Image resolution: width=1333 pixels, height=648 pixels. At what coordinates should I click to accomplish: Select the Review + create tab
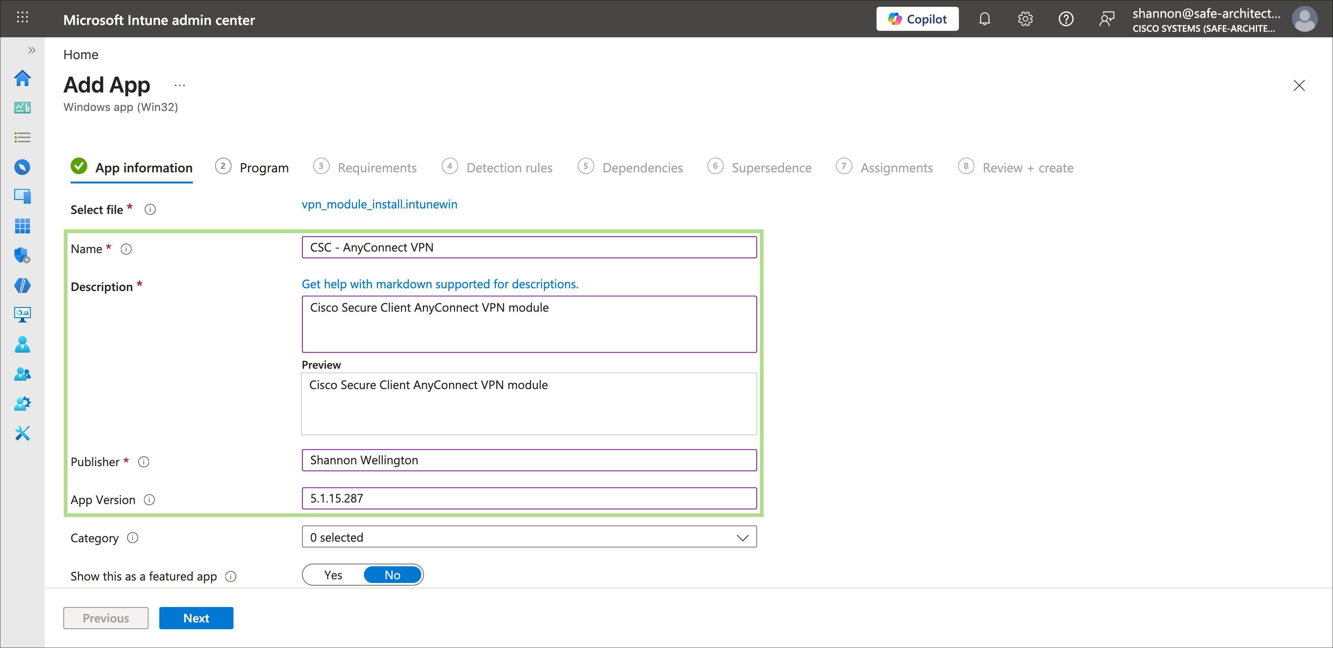[1016, 168]
